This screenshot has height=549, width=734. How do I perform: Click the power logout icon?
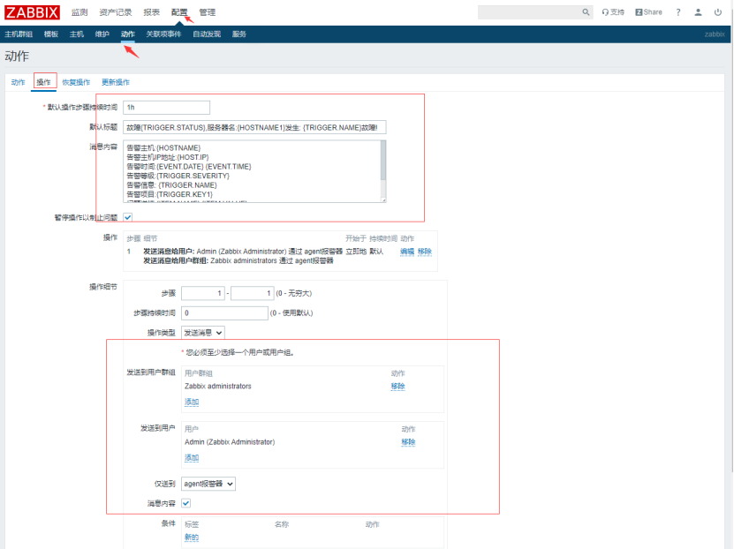tap(717, 12)
